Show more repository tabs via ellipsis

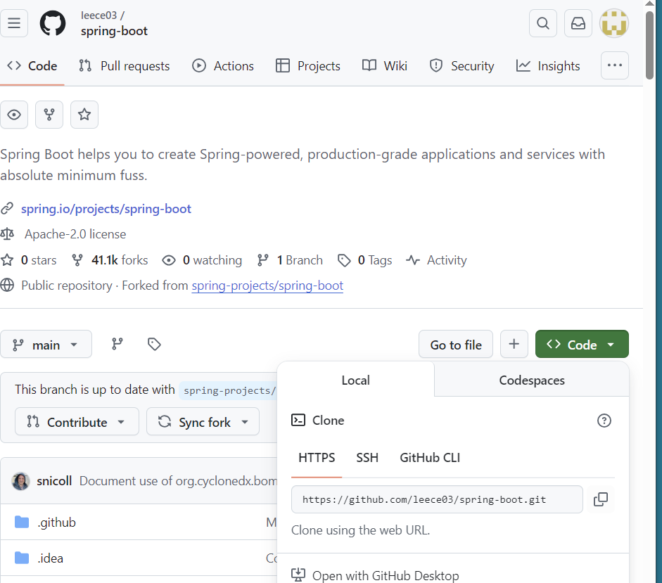(614, 65)
